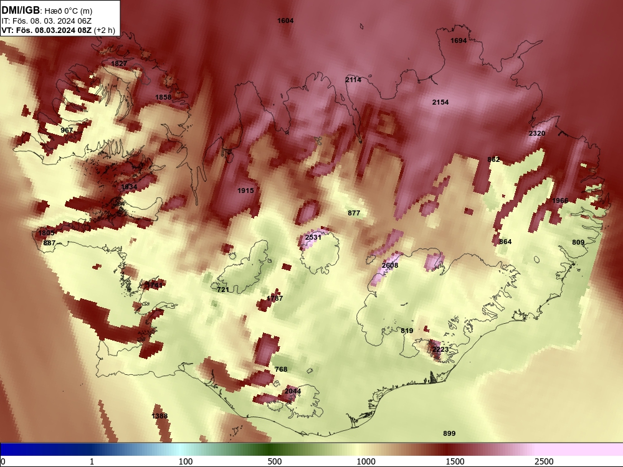Select the 899 value off the south coast
The height and width of the screenshot is (467, 623).
point(449,433)
